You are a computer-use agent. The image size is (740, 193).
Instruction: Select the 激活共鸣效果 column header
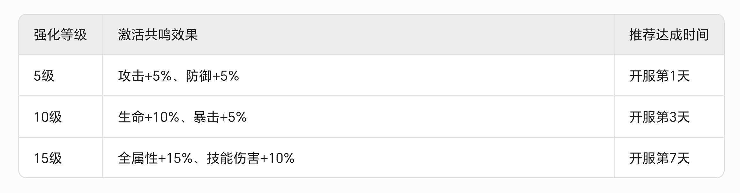tap(158, 35)
